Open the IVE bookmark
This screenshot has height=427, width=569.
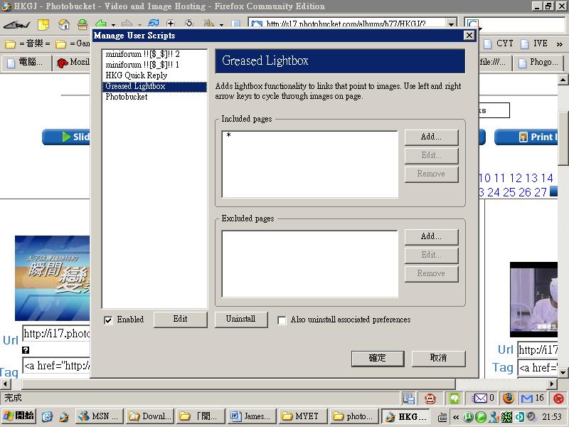(534, 43)
